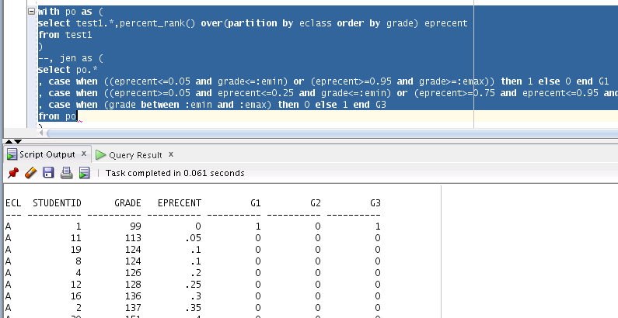The image size is (618, 318).
Task: Pin the output with the red pushpin icon
Action: click(x=13, y=172)
